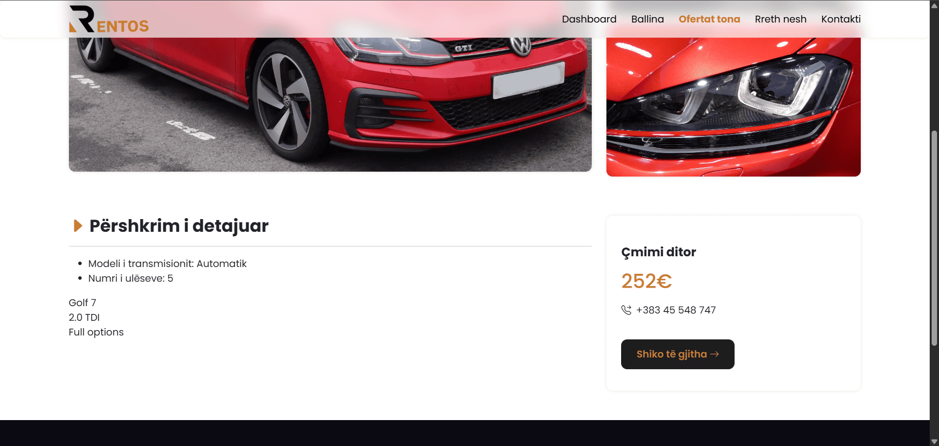The width and height of the screenshot is (939, 446).
Task: Click the arrow icon in Shiko të gjitha
Action: click(x=715, y=354)
